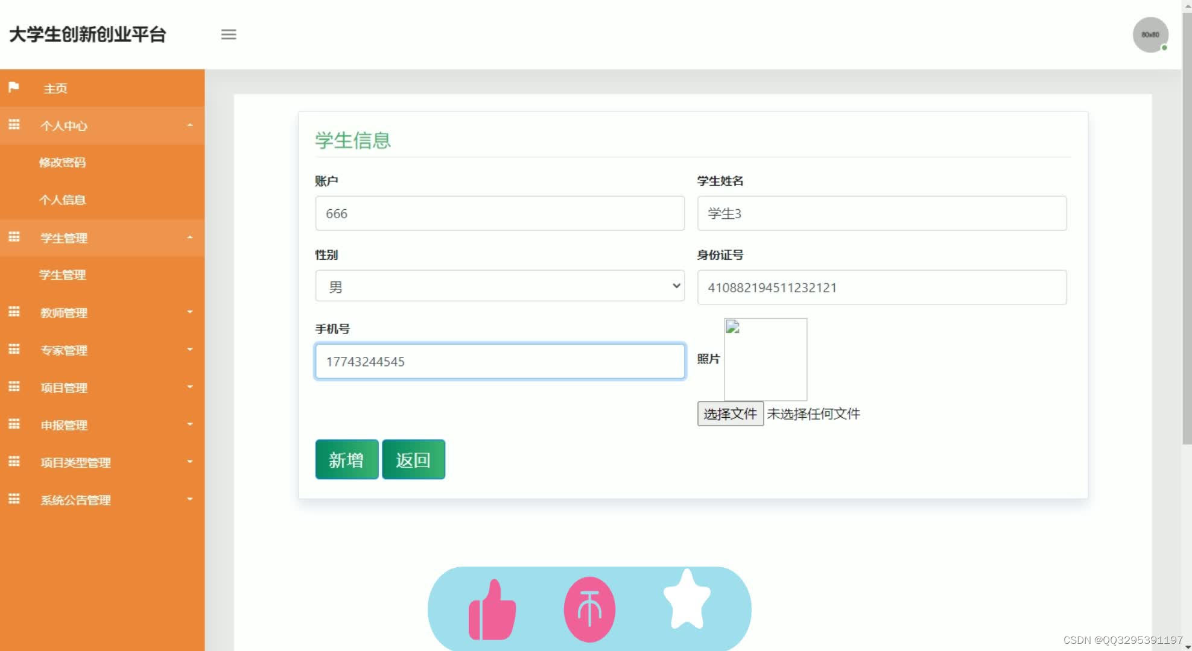Click the 选择文件 upload button

click(731, 414)
